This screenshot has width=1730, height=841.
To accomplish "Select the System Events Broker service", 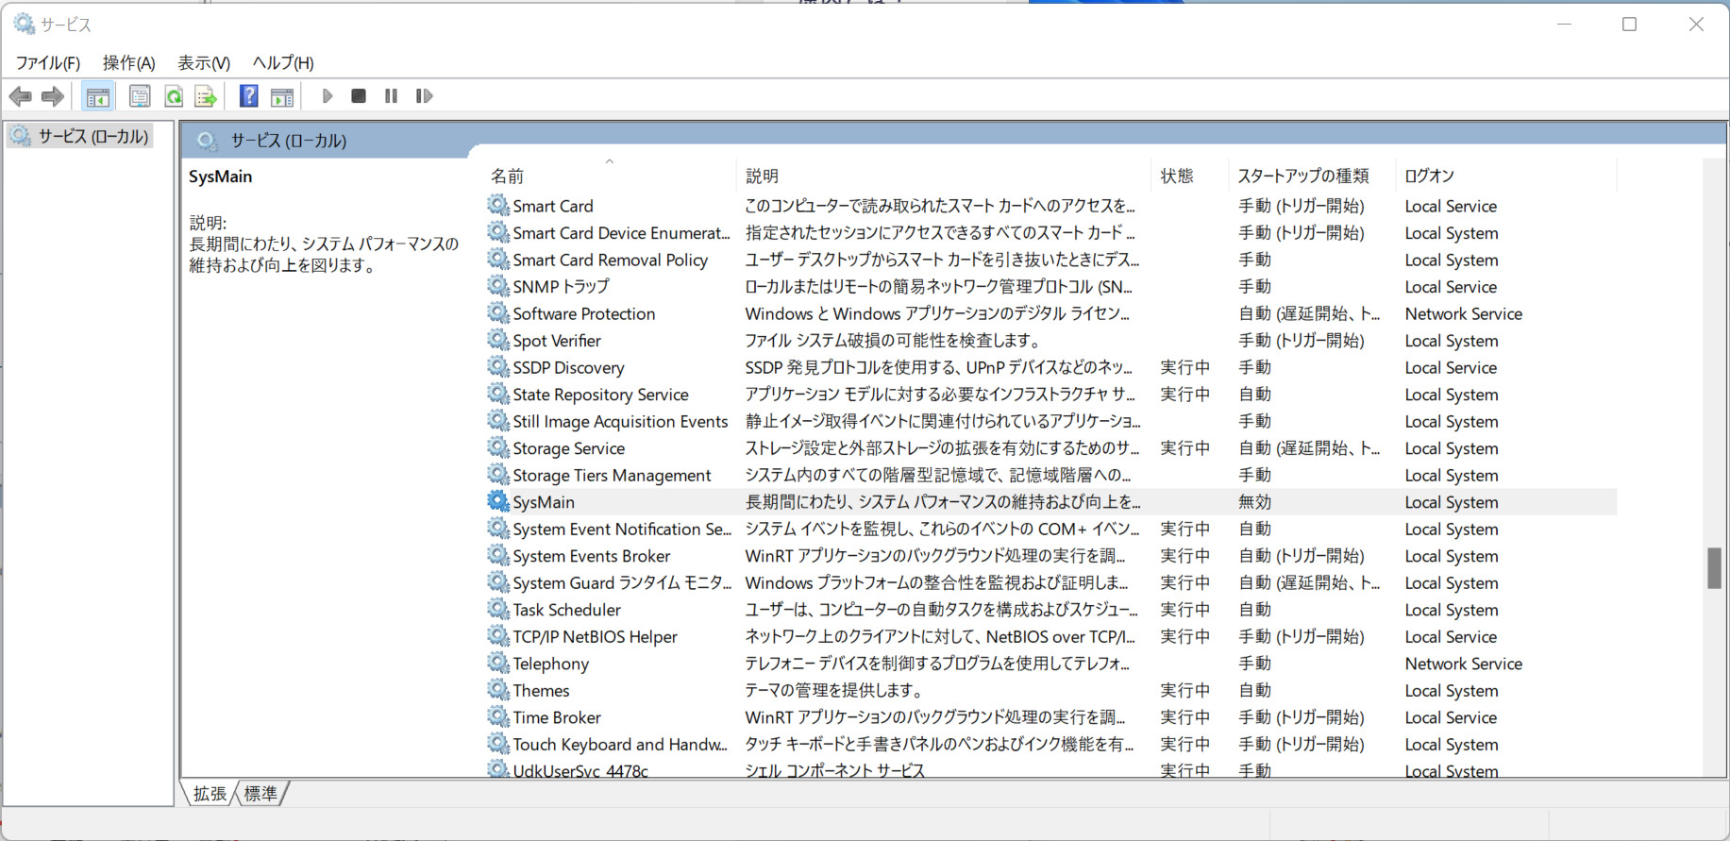I will coord(591,556).
